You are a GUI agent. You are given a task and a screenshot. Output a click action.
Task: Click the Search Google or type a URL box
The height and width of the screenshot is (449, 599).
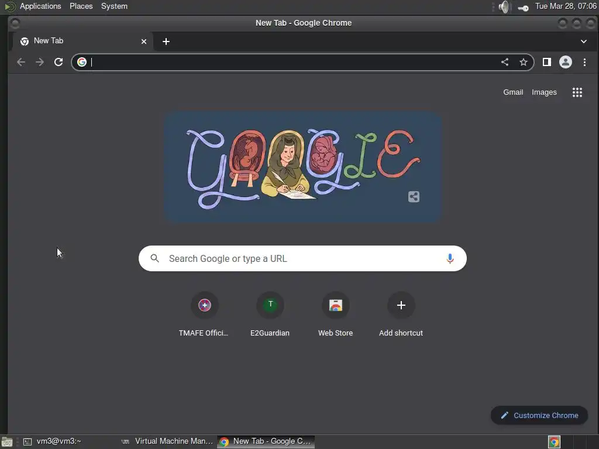click(302, 258)
